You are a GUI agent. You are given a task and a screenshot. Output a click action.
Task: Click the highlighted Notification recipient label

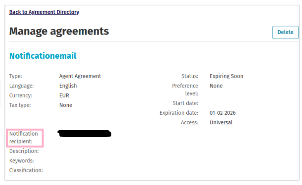pyautogui.click(x=24, y=138)
